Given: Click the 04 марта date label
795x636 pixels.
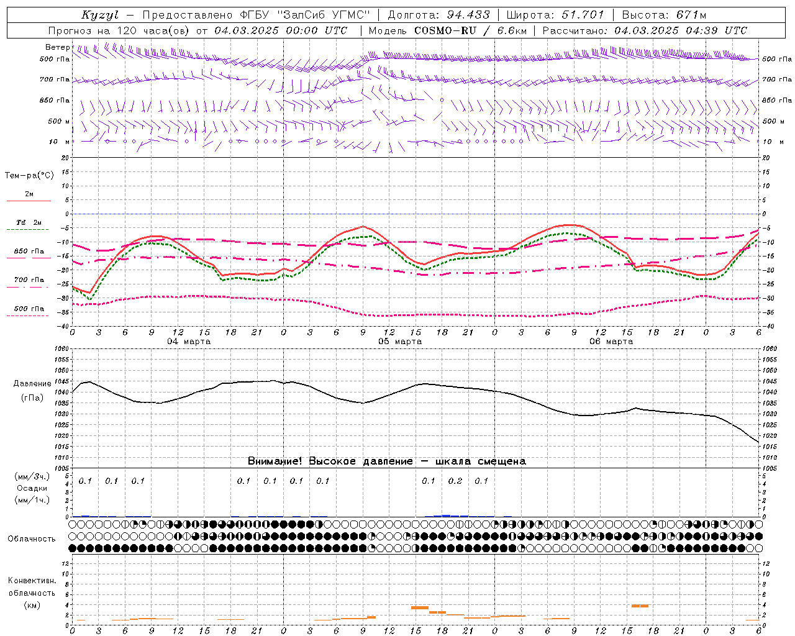Looking at the screenshot, I should (189, 342).
